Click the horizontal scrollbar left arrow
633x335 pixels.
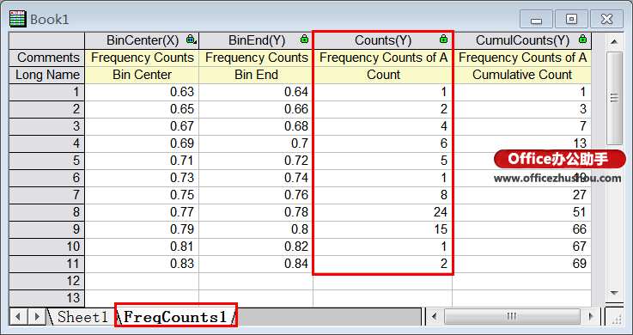click(435, 316)
